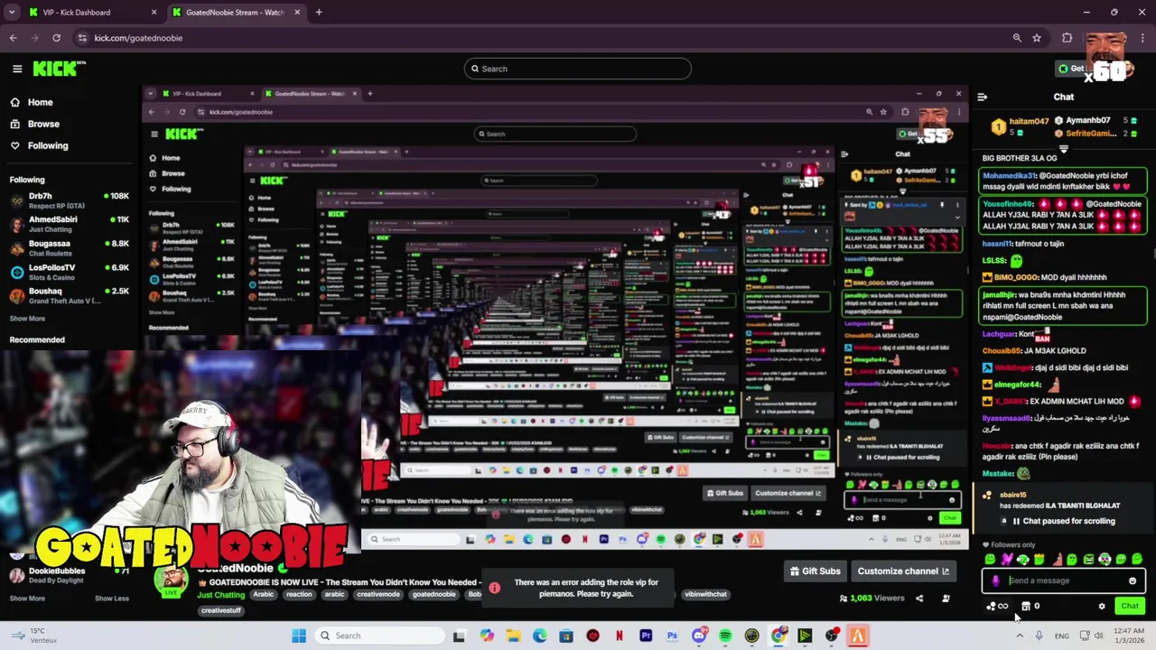
Task: Open Browse in sidebar
Action: [x=42, y=124]
